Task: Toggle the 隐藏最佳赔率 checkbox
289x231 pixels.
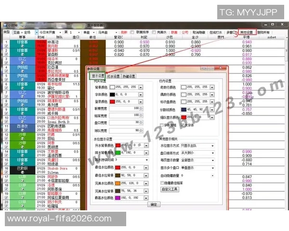Action: point(162,183)
